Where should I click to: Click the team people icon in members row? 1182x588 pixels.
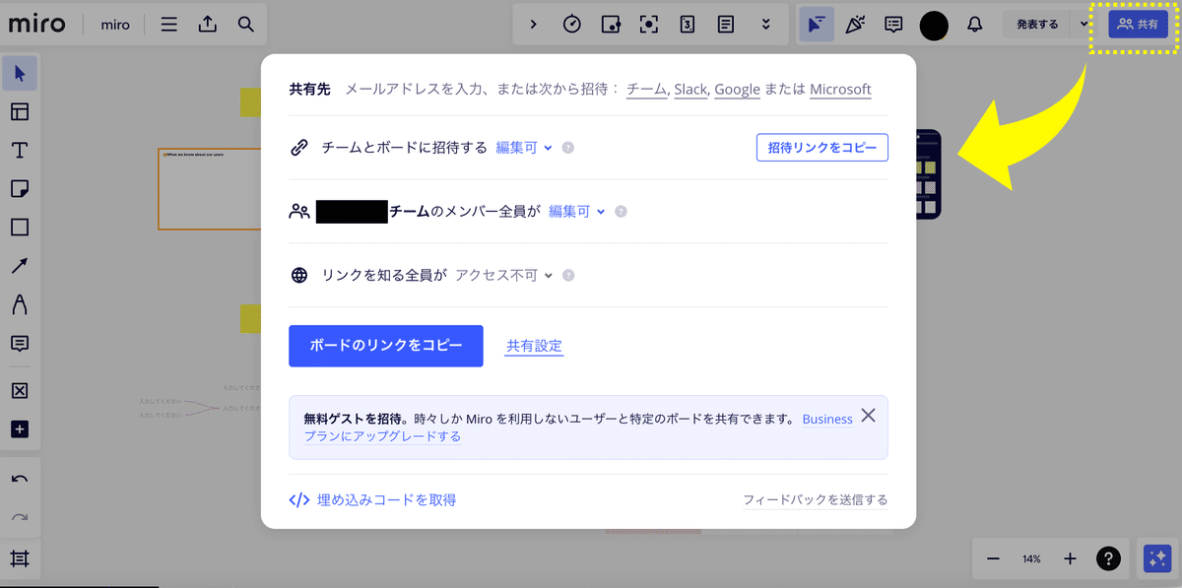[299, 211]
